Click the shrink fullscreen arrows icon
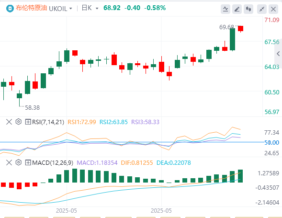This screenshot has width=282, height=218. [262, 9]
